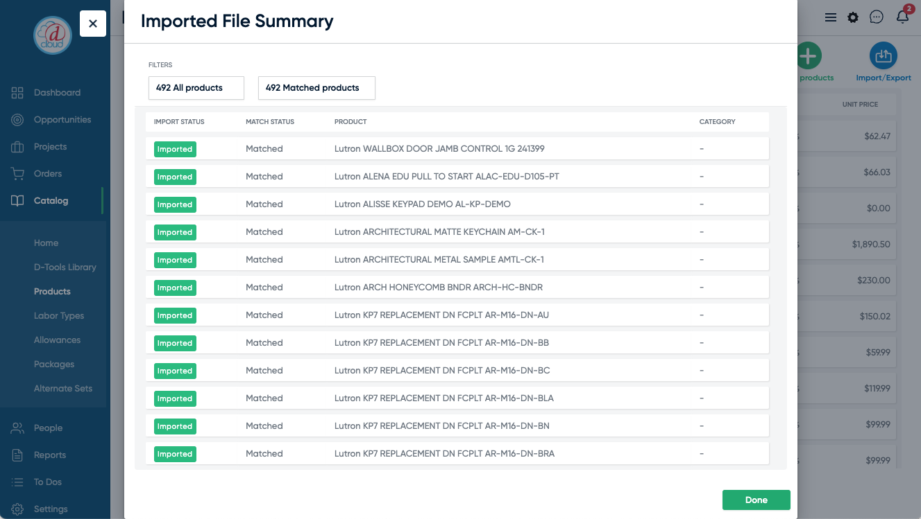The width and height of the screenshot is (921, 519).
Task: Click Imported badge on AR-M16-DN-BRA row
Action: click(175, 454)
